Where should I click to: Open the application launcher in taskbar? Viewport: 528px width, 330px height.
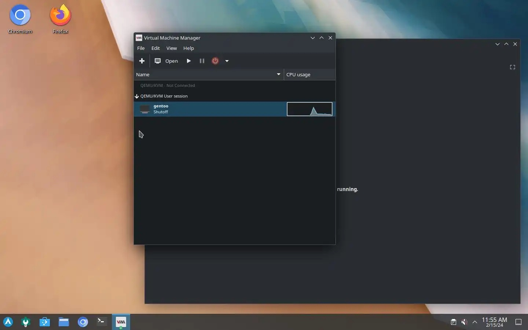pos(8,322)
